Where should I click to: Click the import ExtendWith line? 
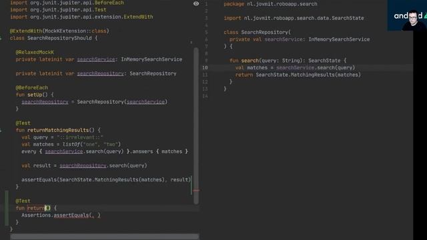81,17
